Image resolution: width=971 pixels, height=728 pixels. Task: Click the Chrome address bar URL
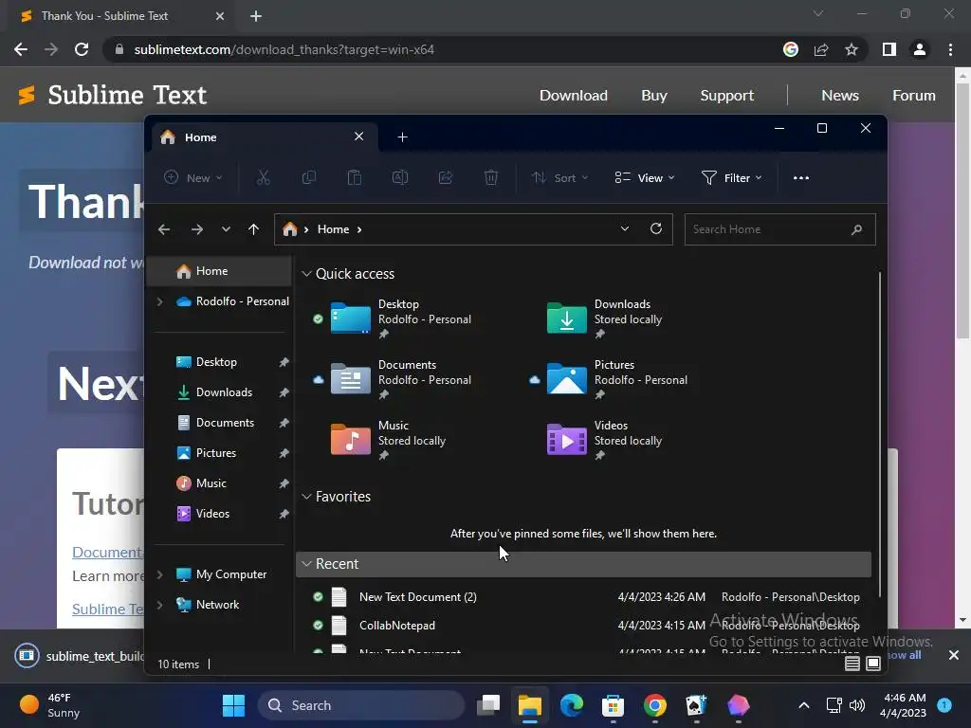pyautogui.click(x=284, y=49)
